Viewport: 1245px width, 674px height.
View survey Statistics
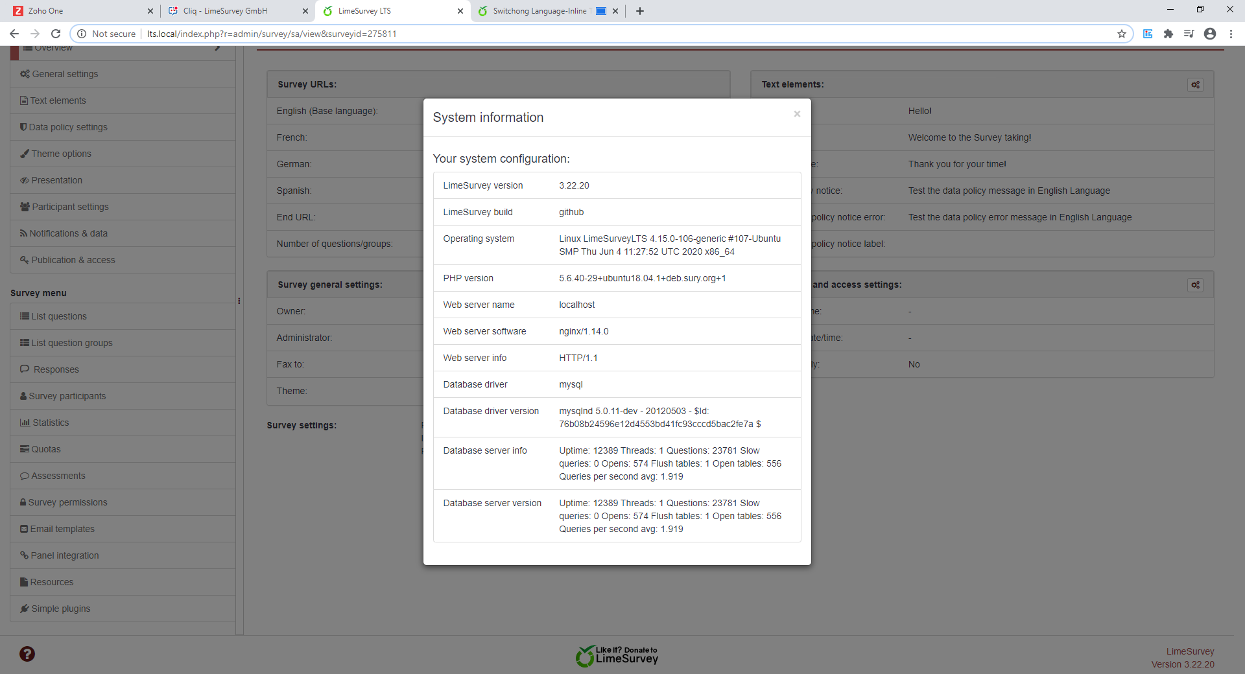click(123, 423)
